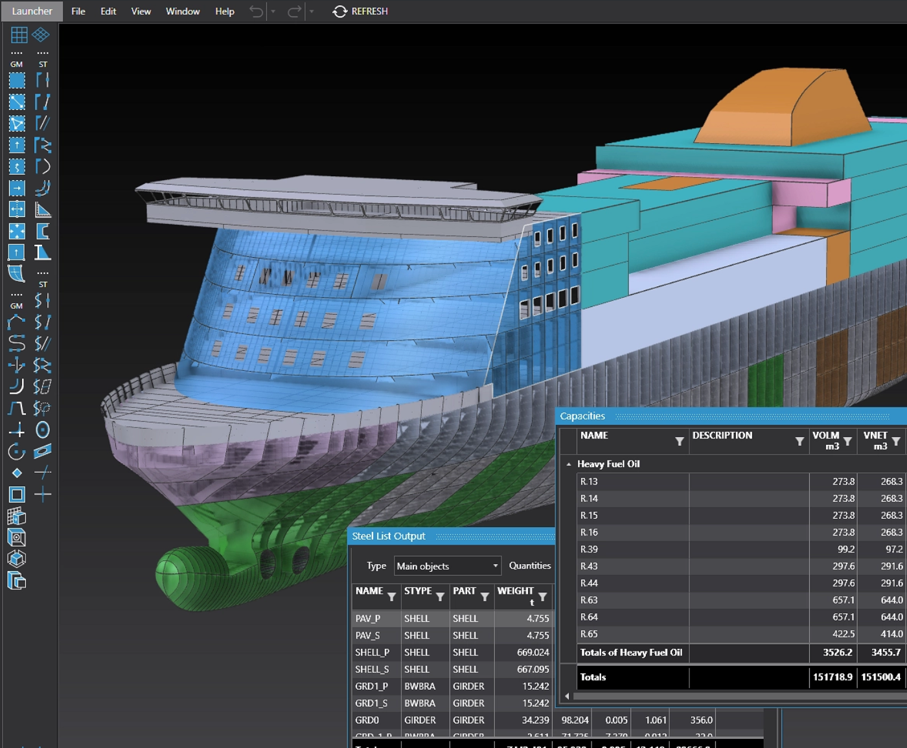Switch to the Launcher tab
Screen dimensions: 907x748
click(x=32, y=11)
